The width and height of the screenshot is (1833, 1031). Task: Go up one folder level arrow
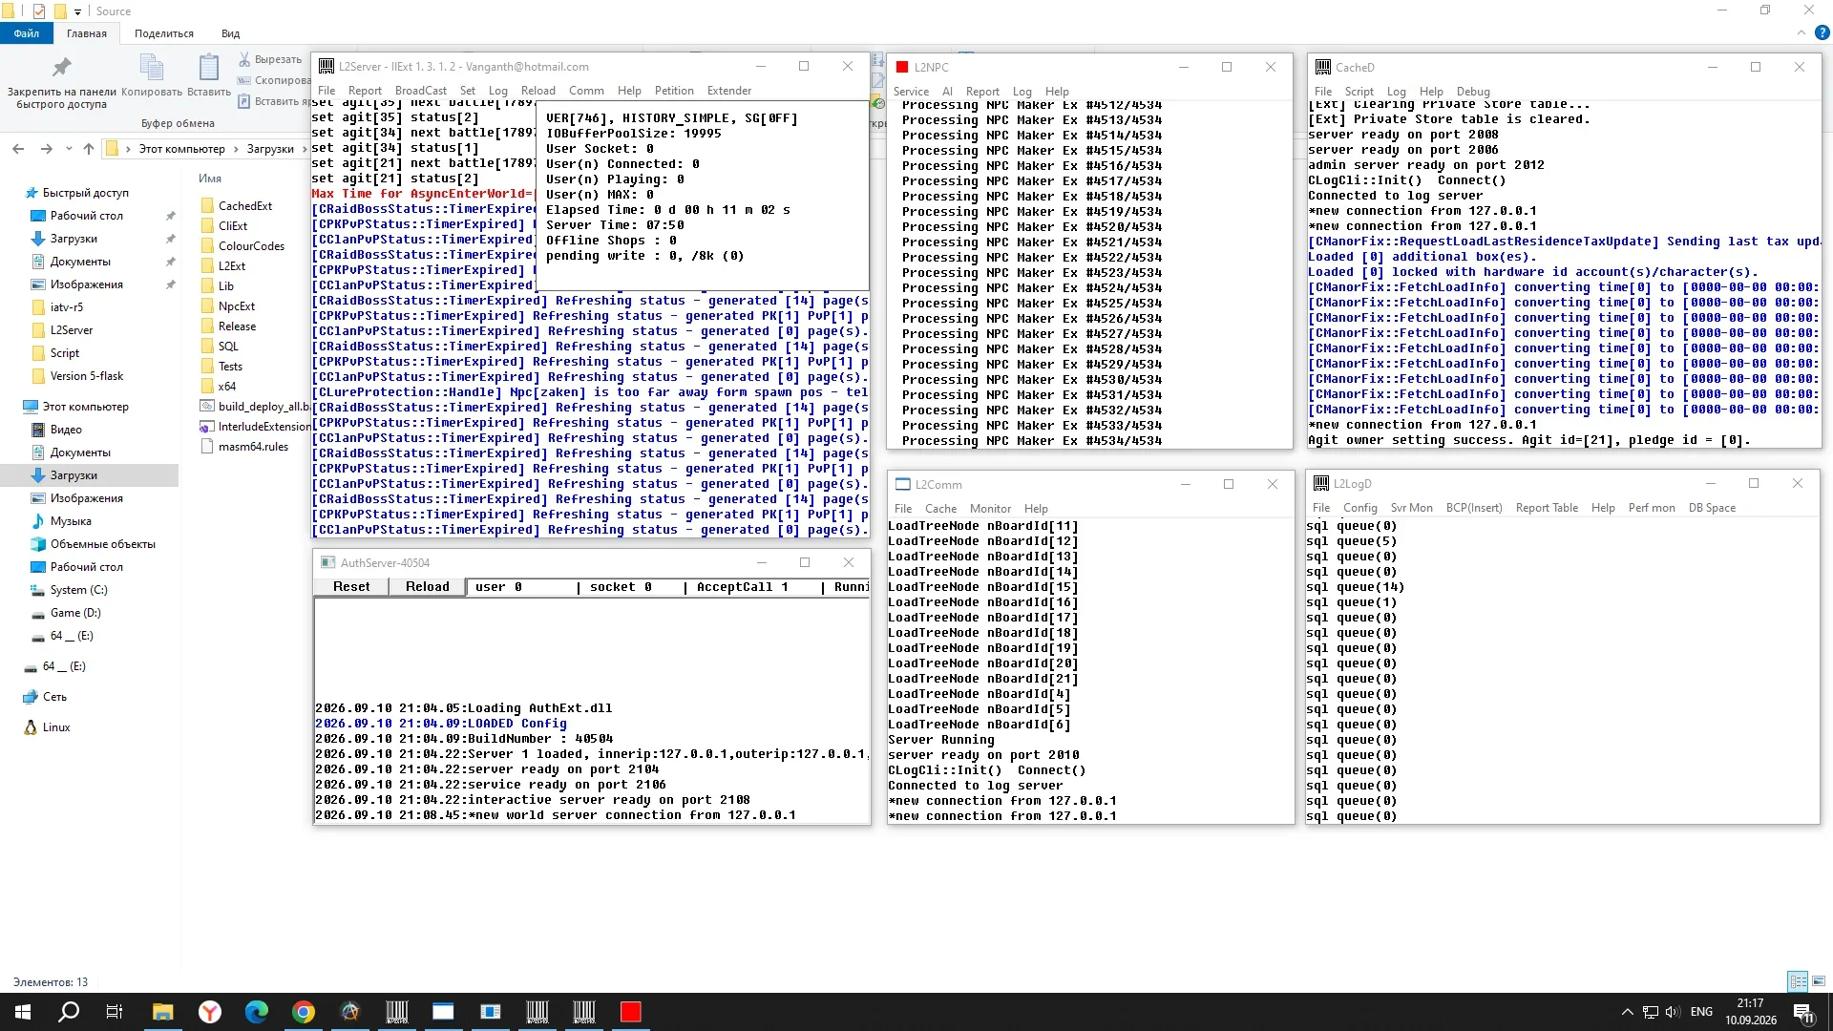tap(89, 149)
